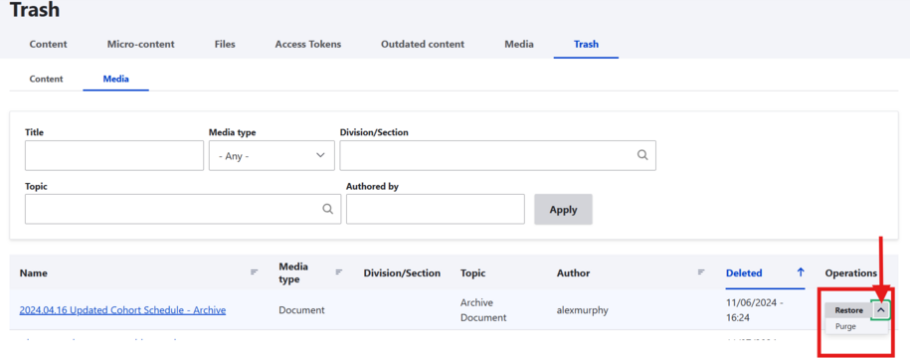Open the Content primary tab
The width and height of the screenshot is (910, 358).
coord(48,44)
